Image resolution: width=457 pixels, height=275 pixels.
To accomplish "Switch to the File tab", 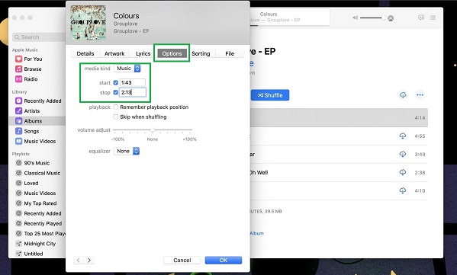I will click(230, 54).
